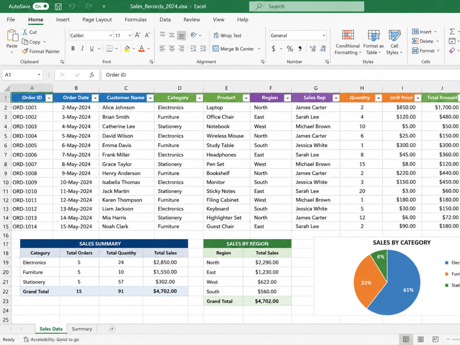Viewport: 460px width, 345px height.
Task: Apply yellow Fill Color bucket
Action: click(127, 48)
